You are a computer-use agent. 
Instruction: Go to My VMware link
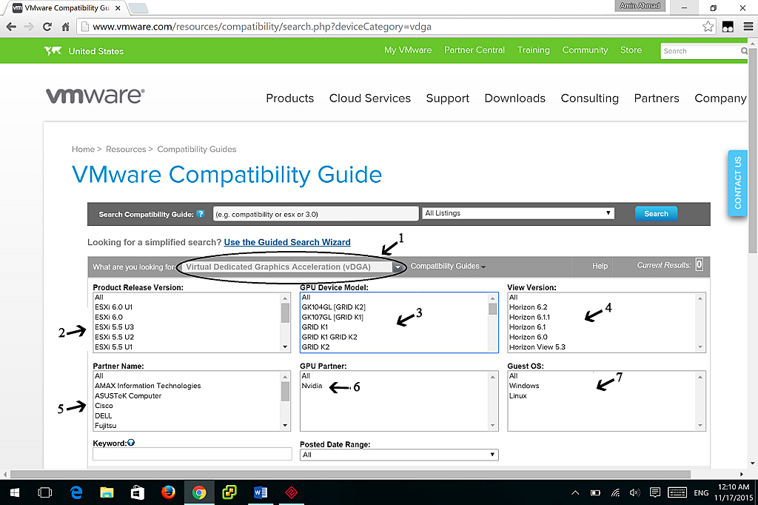pos(408,50)
